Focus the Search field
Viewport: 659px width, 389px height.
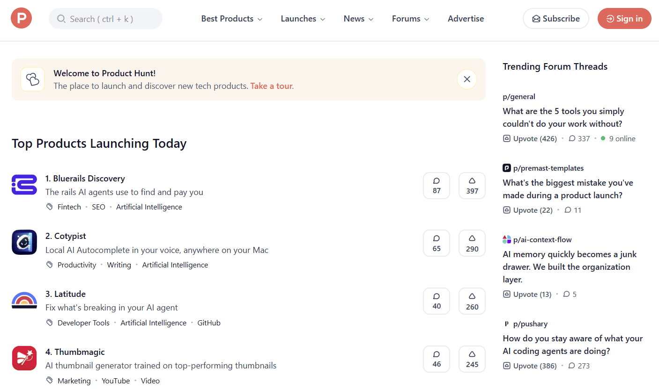[105, 19]
